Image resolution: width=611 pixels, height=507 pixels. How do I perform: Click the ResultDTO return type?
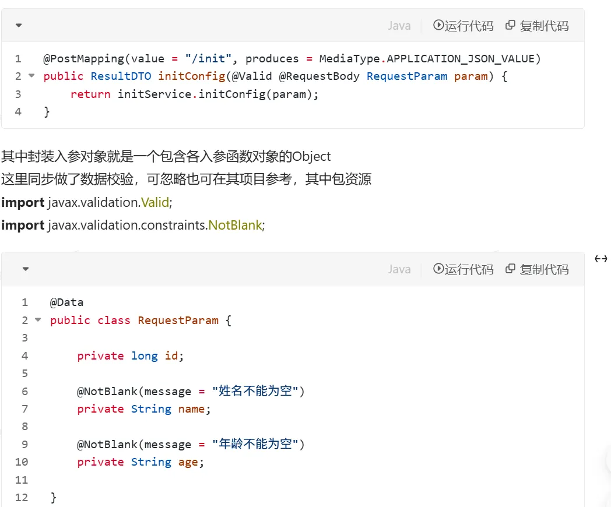(121, 76)
